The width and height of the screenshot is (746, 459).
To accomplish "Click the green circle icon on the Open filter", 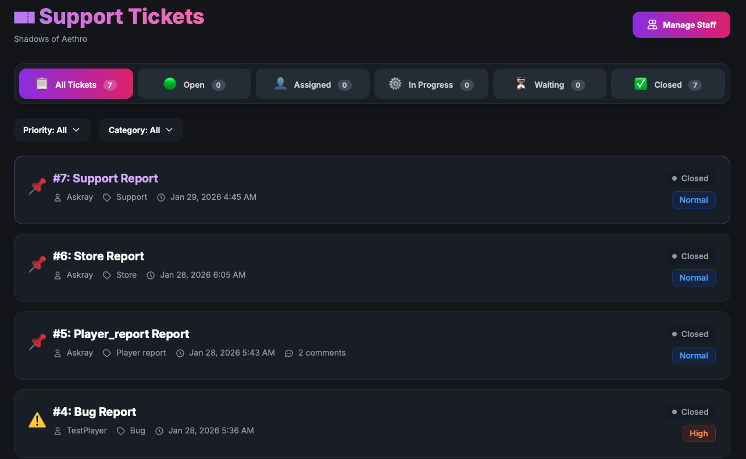I will (169, 84).
